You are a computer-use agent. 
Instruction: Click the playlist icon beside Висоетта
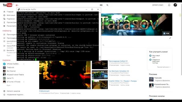click(4, 50)
